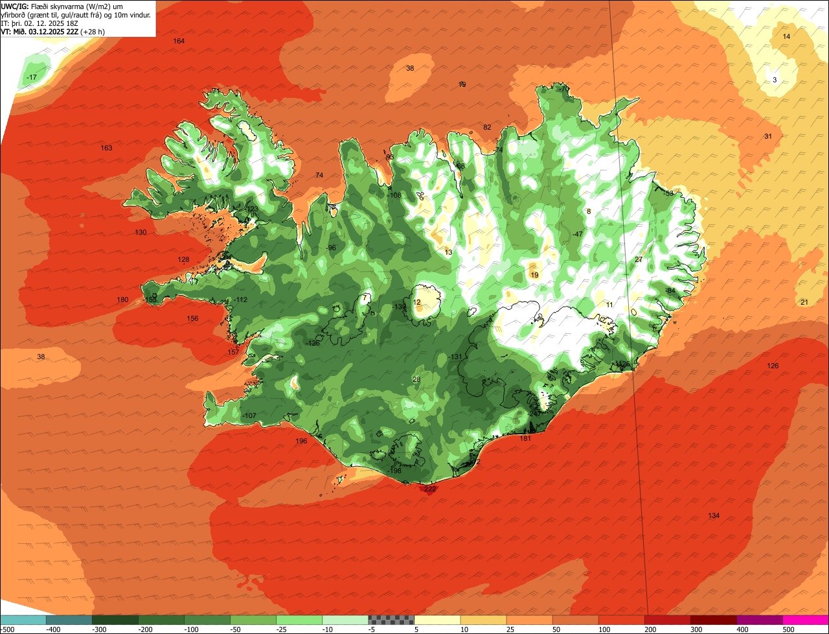
Task: Click the map value '-131' in south-central Iceland
Action: tap(456, 357)
